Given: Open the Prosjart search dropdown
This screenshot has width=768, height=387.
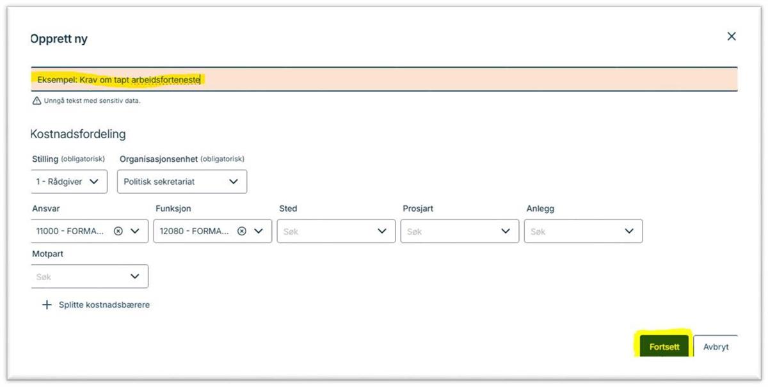Looking at the screenshot, I should (506, 232).
